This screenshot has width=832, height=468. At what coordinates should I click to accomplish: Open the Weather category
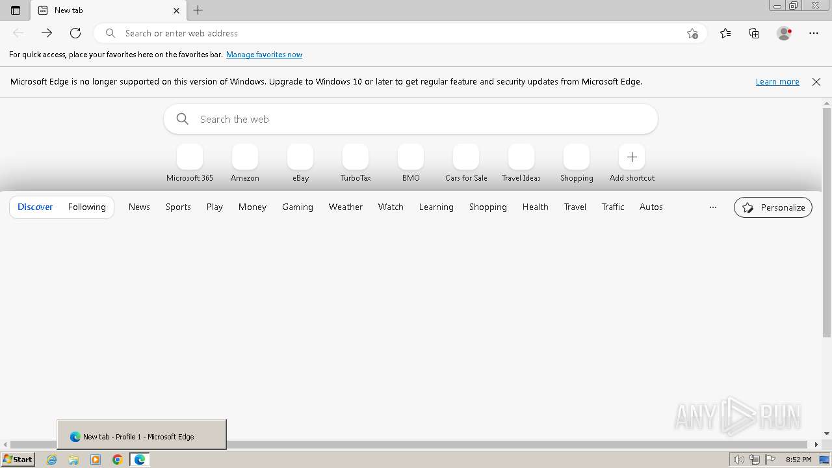[x=346, y=207]
